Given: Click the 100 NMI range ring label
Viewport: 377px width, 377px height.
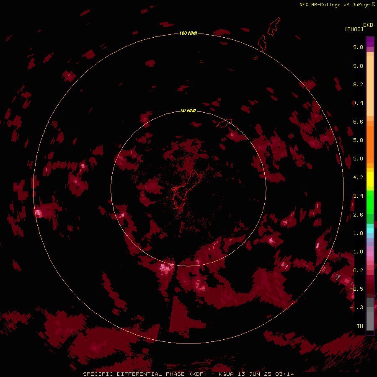Looking at the screenshot, I should click(188, 33).
